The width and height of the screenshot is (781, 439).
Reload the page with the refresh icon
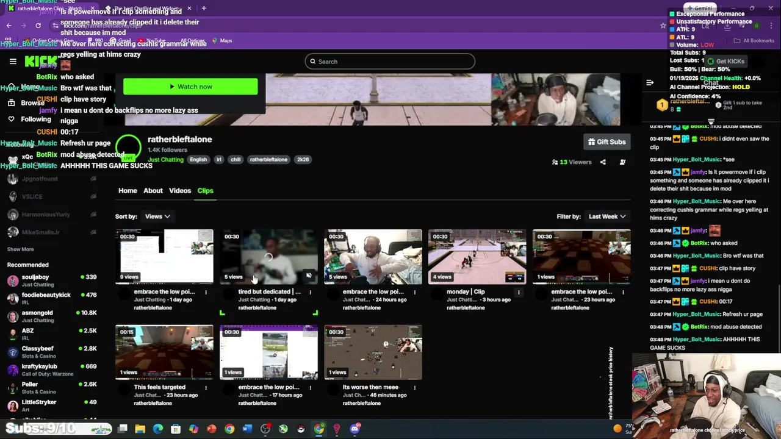(x=38, y=26)
